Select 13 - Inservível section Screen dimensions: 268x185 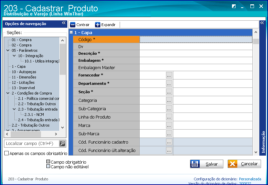[23, 88]
